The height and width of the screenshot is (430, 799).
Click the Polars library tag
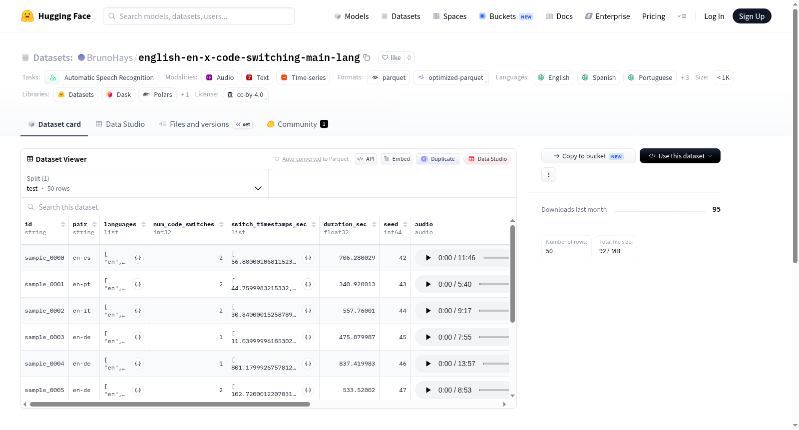(x=157, y=94)
